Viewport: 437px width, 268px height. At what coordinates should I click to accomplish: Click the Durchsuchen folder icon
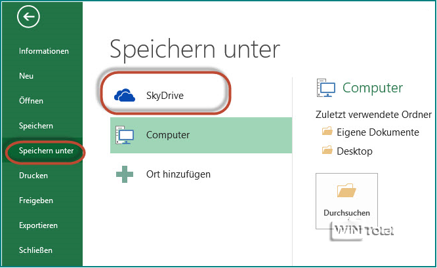(x=346, y=191)
